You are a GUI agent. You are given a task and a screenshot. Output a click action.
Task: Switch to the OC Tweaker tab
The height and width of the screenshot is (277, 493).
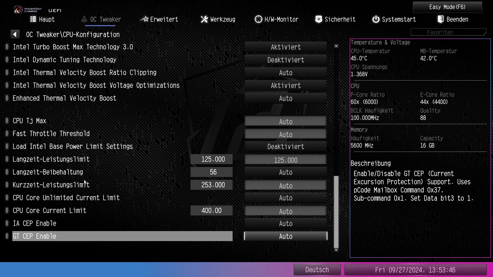click(x=105, y=19)
